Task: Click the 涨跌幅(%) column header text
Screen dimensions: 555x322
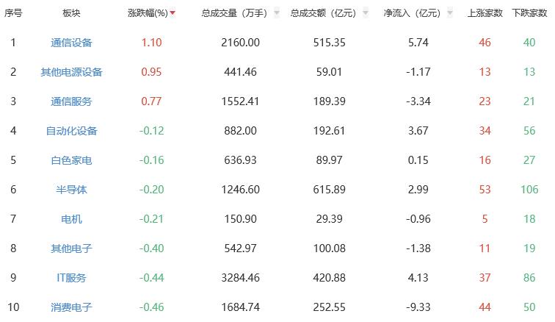Action: click(148, 13)
